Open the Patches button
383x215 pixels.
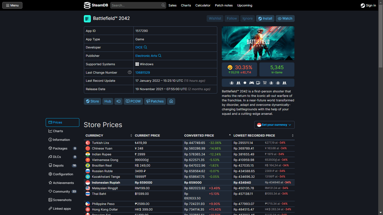coord(155,101)
